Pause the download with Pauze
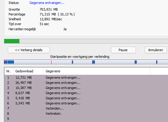 pos(123,50)
